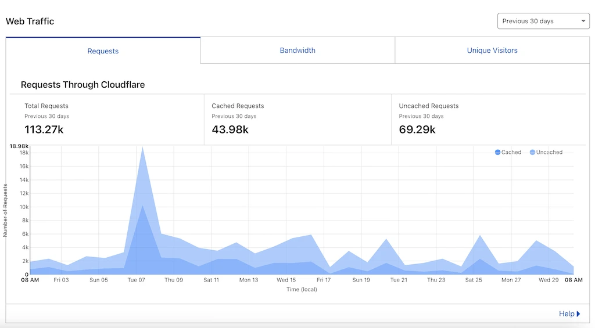Click the Wed 15 x-axis label
Screen dimensions: 595x328
pos(286,280)
